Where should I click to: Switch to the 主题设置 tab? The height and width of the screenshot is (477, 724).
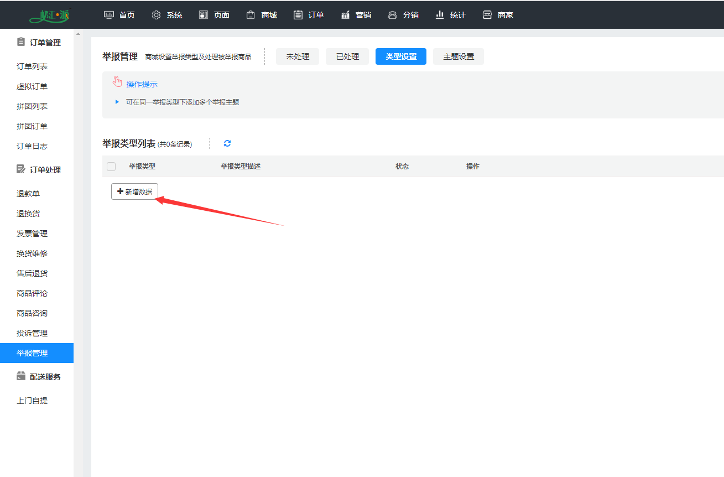[x=458, y=56]
